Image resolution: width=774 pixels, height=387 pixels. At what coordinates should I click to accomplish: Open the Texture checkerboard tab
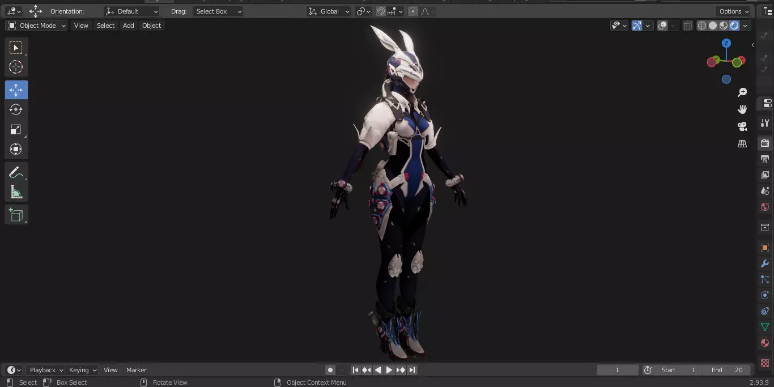(765, 363)
